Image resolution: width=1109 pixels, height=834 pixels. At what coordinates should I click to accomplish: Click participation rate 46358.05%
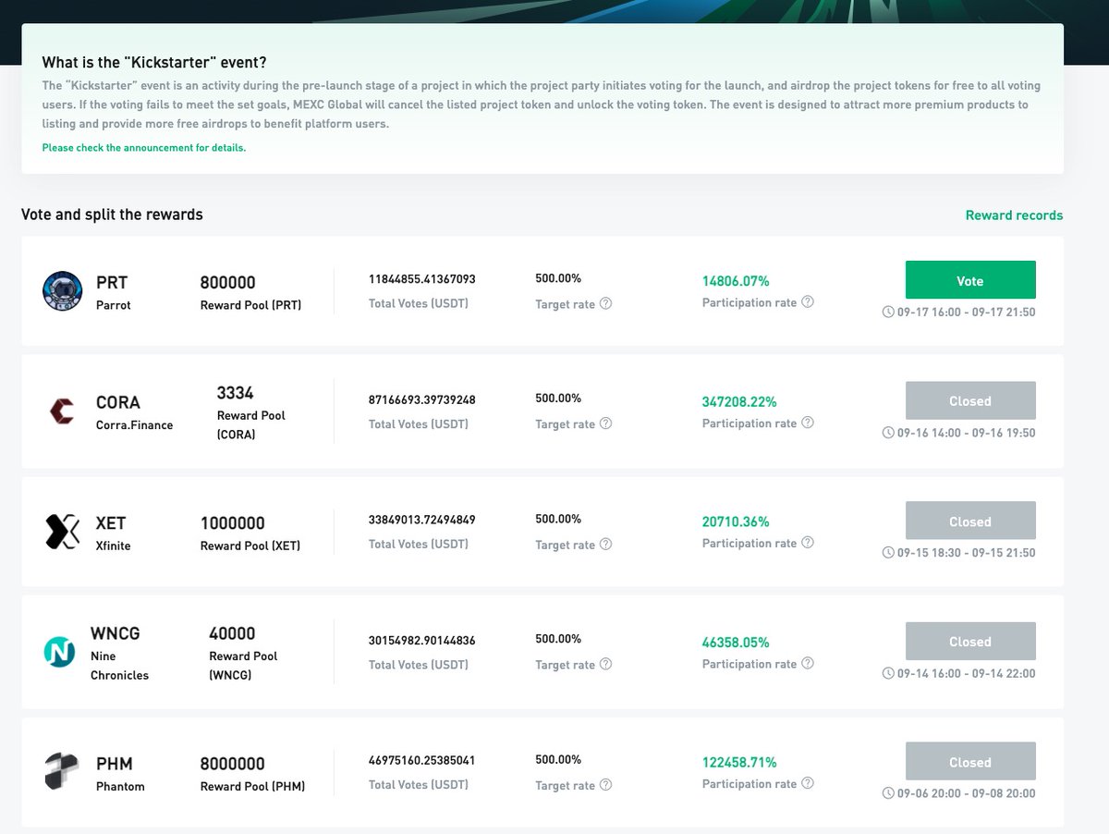click(x=736, y=642)
